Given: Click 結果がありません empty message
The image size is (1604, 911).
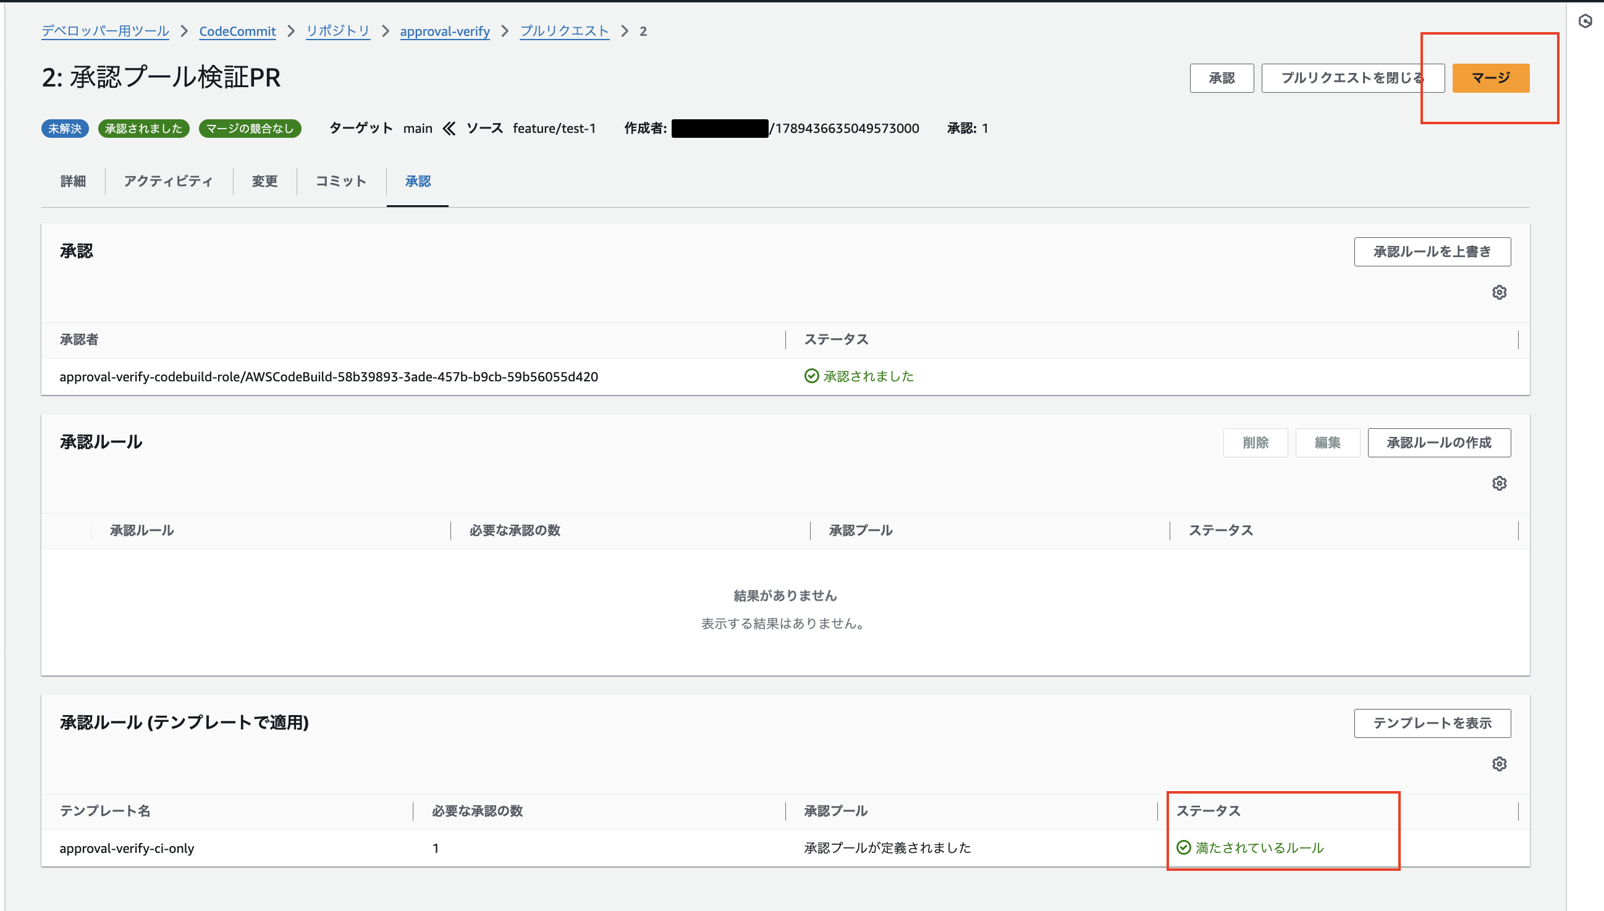Looking at the screenshot, I should tap(785, 596).
